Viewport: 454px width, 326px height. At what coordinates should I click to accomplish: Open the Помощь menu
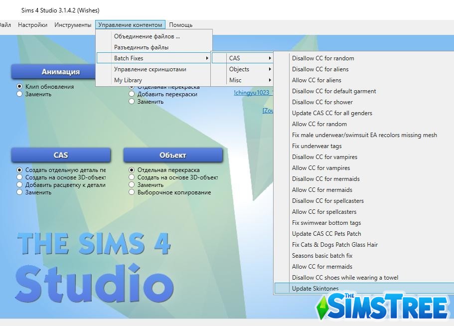click(x=181, y=24)
